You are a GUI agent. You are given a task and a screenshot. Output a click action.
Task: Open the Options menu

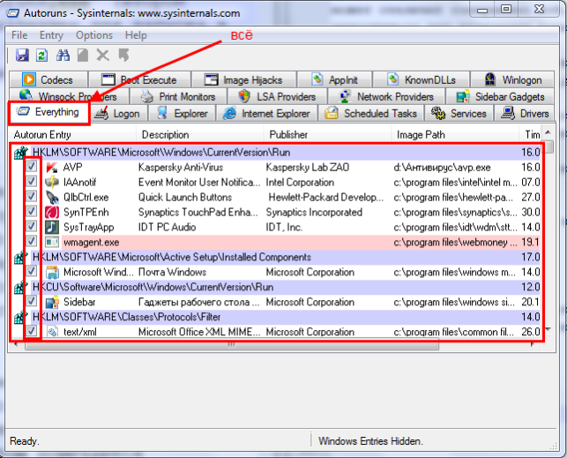click(94, 35)
